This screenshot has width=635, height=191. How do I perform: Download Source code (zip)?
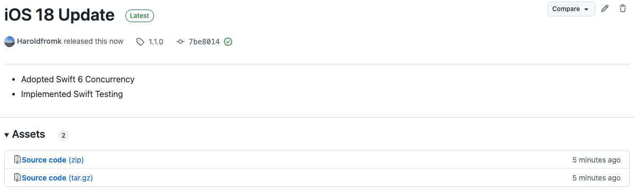(53, 160)
